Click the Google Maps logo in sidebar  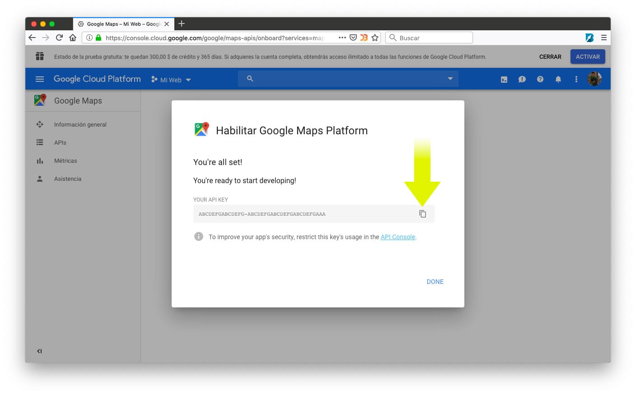coord(40,100)
